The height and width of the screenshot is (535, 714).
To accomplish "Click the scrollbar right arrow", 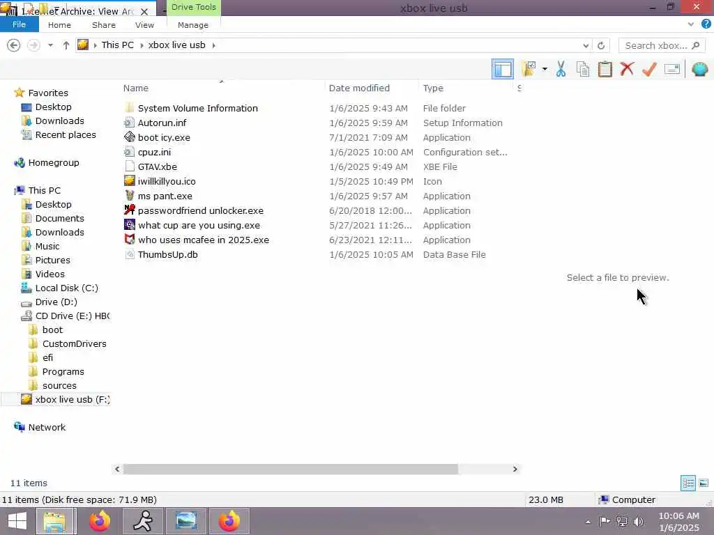I will [515, 469].
